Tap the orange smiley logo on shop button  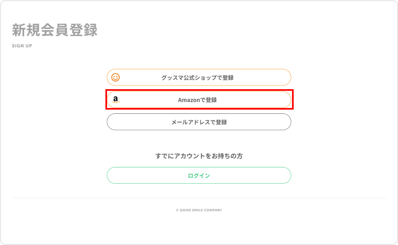[116, 77]
